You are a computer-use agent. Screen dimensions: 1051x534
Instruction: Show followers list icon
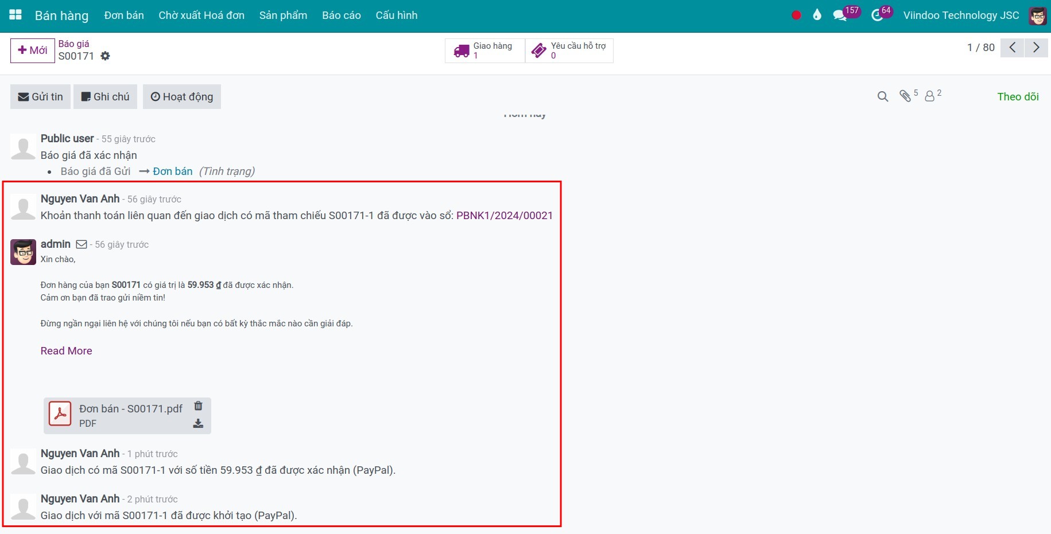point(930,96)
